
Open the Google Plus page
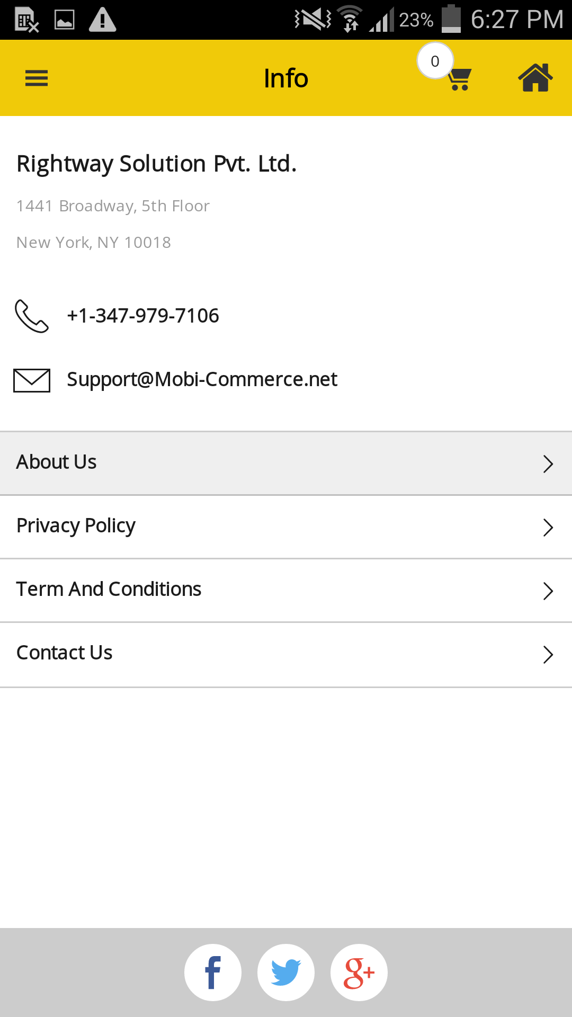359,973
